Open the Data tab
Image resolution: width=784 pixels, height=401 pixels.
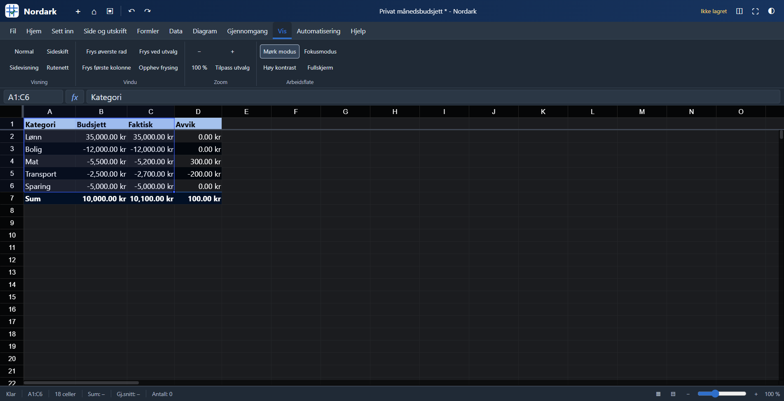click(176, 31)
